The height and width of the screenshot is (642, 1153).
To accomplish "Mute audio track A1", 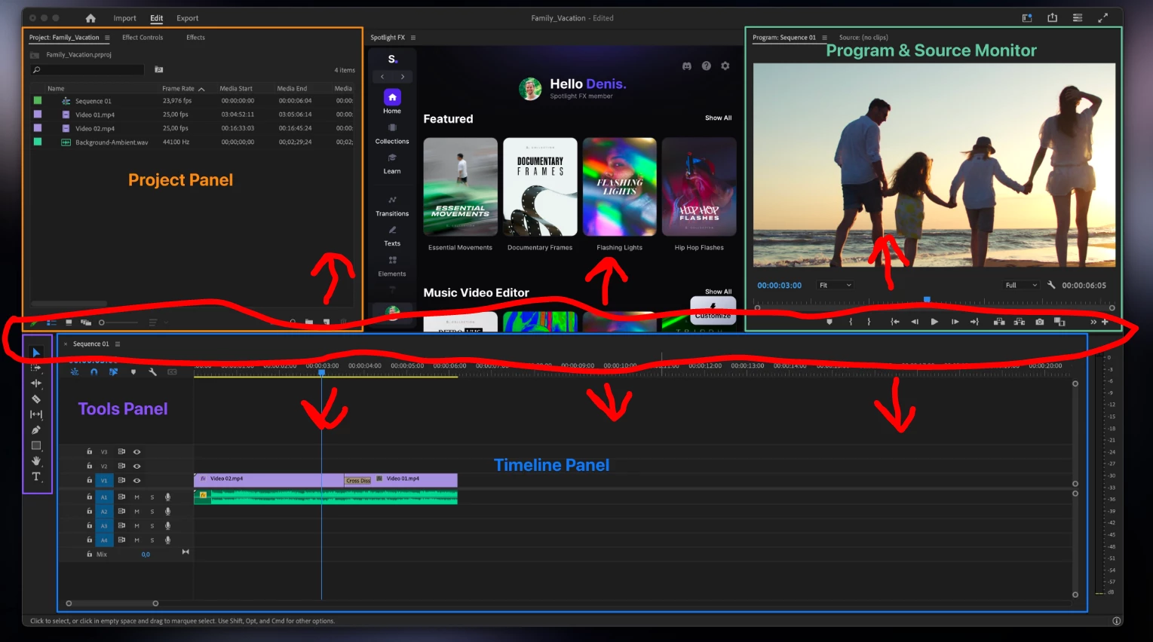I will click(x=136, y=497).
